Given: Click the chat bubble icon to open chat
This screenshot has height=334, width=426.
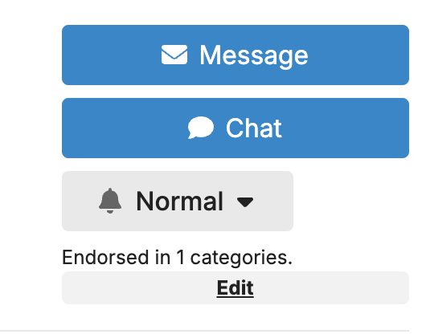Looking at the screenshot, I should click(201, 128).
